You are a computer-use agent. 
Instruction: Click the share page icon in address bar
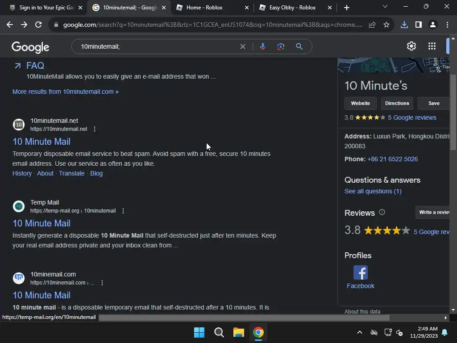372,25
